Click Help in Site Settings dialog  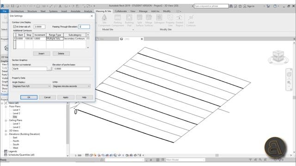(x=84, y=97)
